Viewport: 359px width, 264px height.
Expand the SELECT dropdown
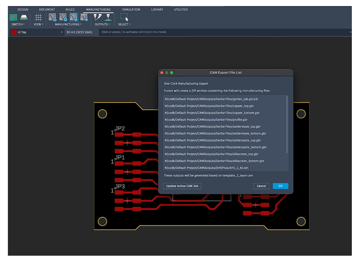125,24
